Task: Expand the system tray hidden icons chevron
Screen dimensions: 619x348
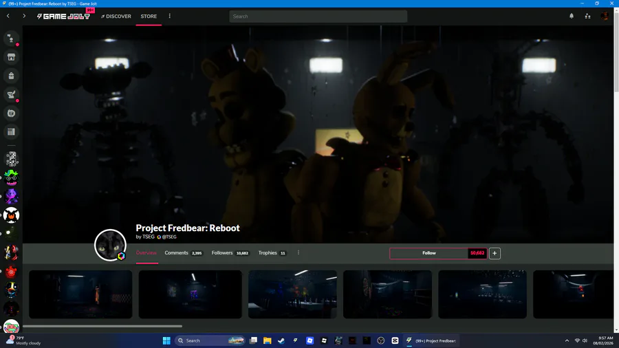Action: (x=567, y=340)
